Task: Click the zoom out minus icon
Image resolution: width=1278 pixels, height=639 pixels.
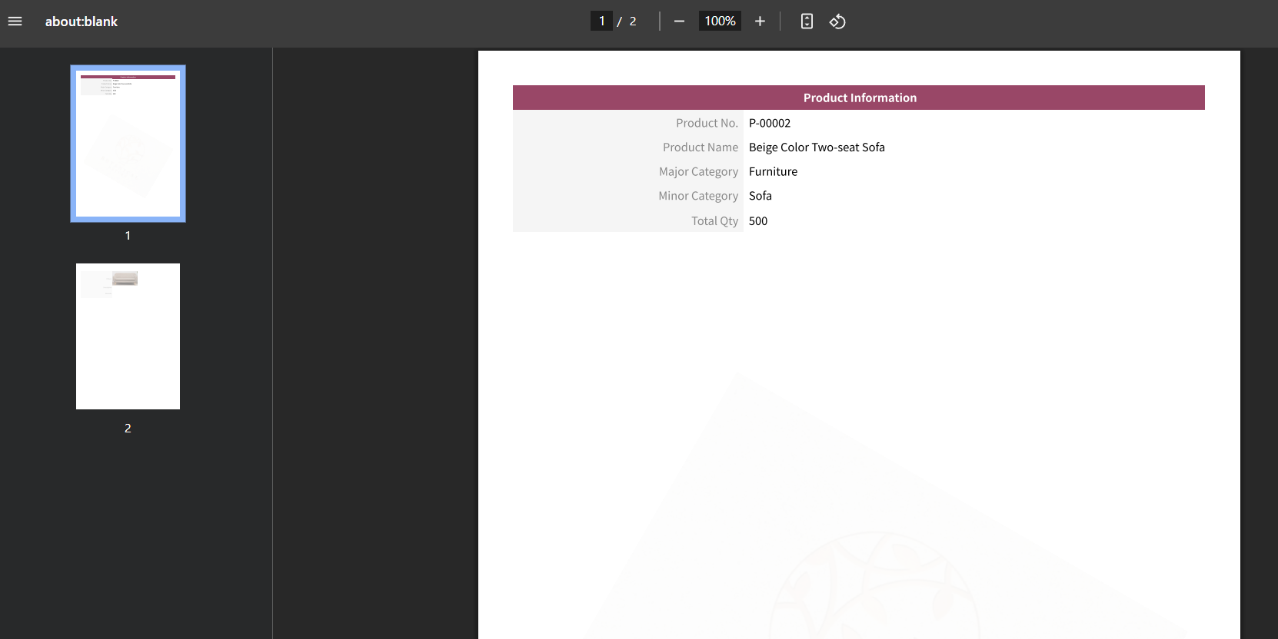Action: click(679, 22)
